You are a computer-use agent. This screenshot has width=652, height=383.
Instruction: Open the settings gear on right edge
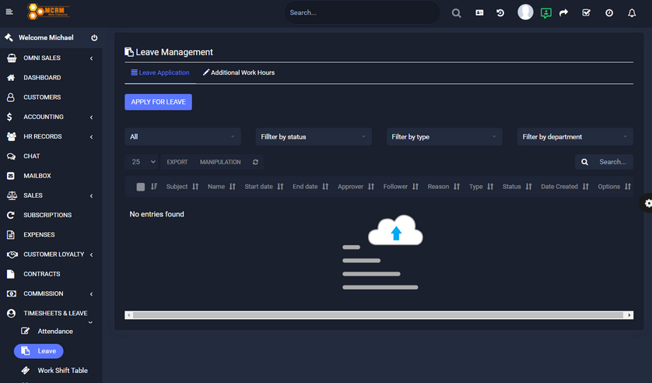[647, 203]
